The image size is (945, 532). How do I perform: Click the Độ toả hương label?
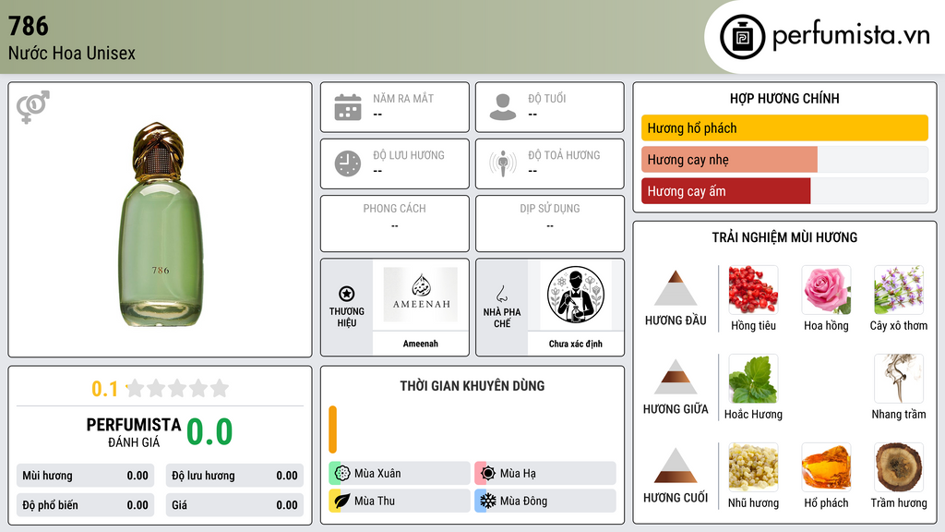coord(564,155)
